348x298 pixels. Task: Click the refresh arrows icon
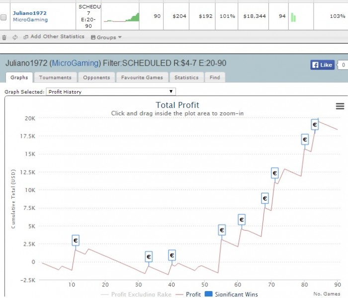(15, 37)
